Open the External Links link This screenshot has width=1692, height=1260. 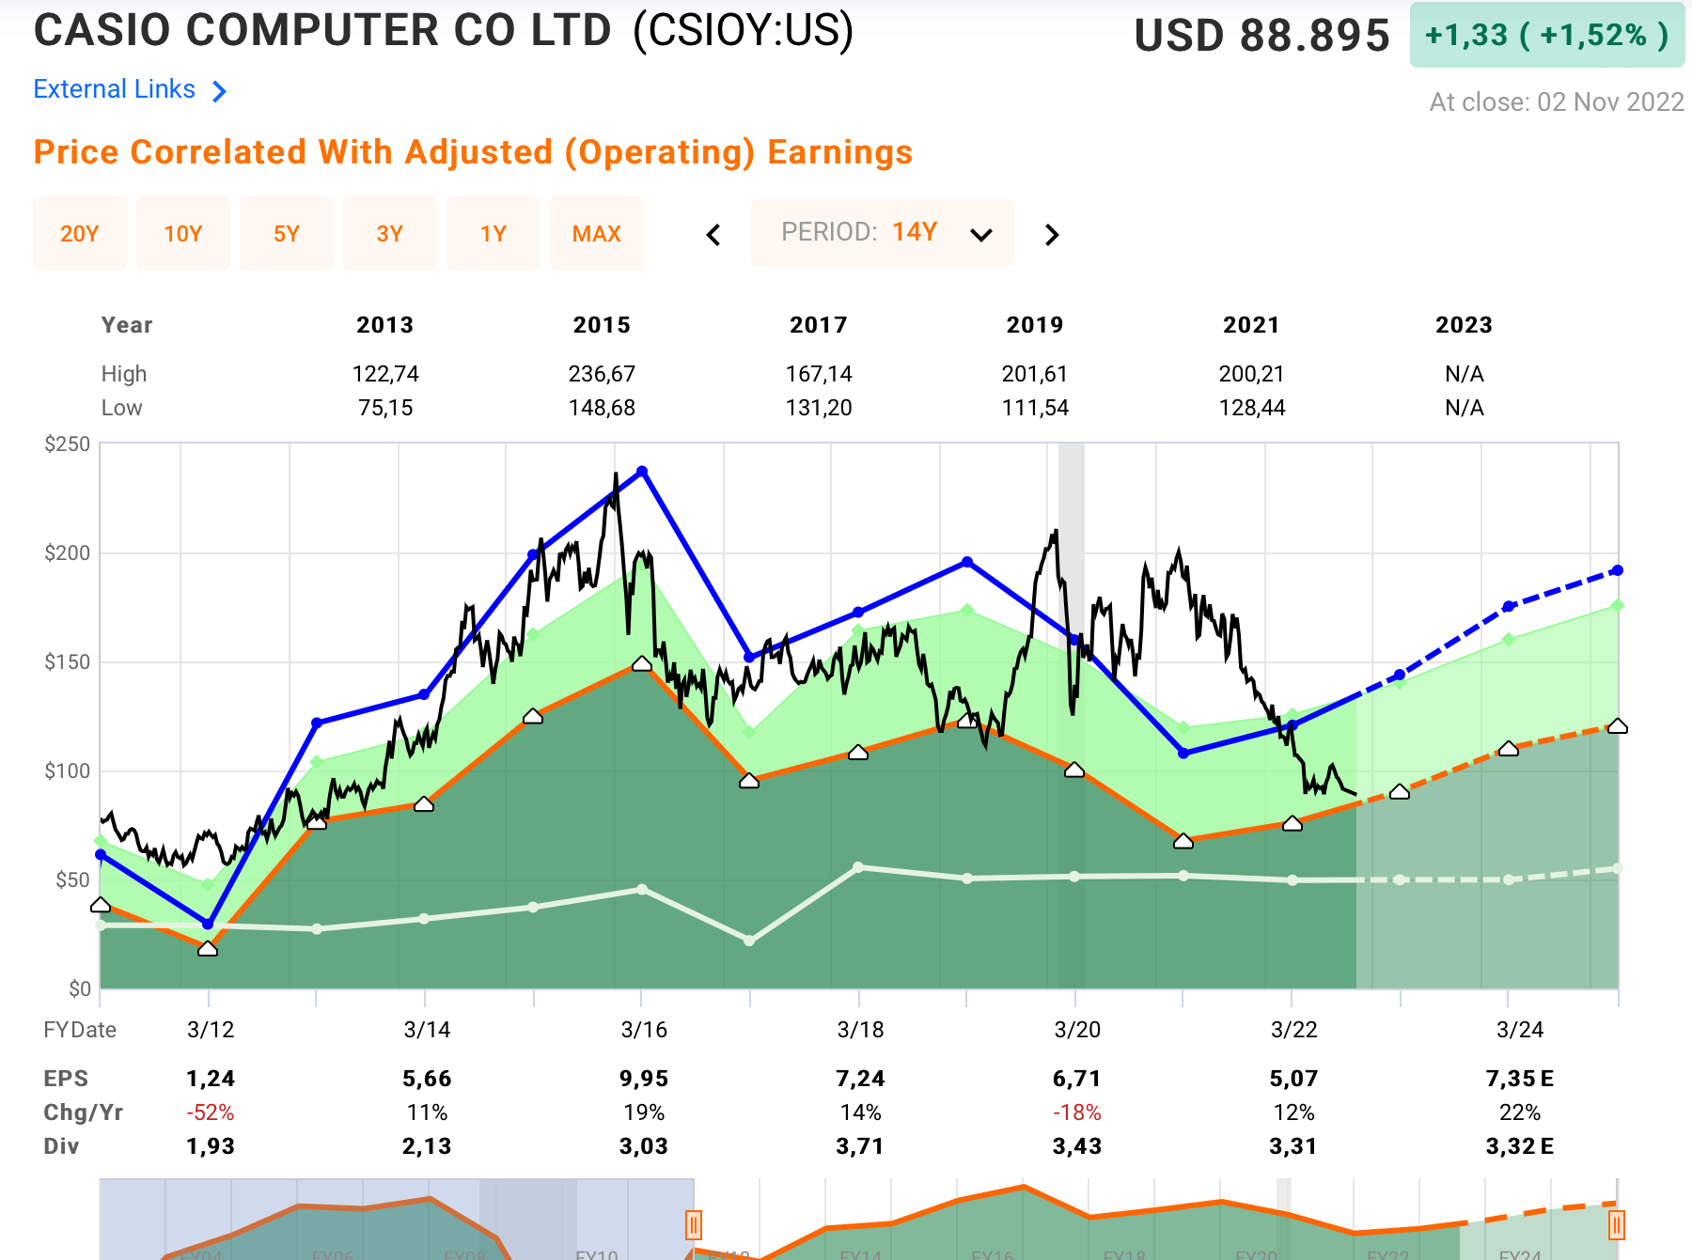click(115, 89)
